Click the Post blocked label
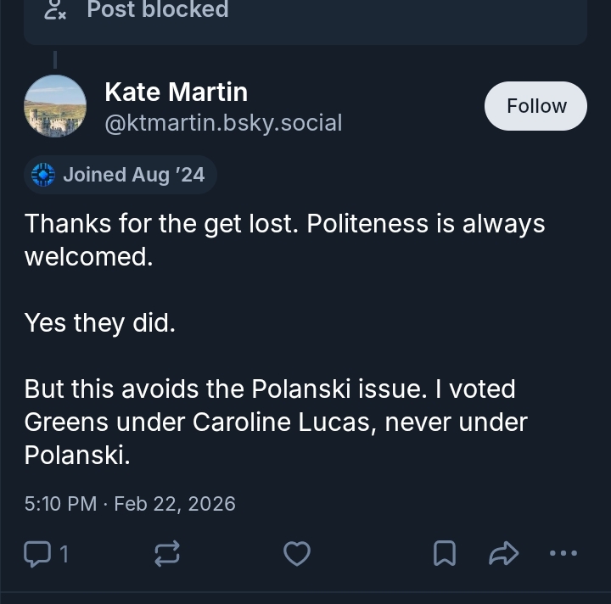 coord(158,10)
